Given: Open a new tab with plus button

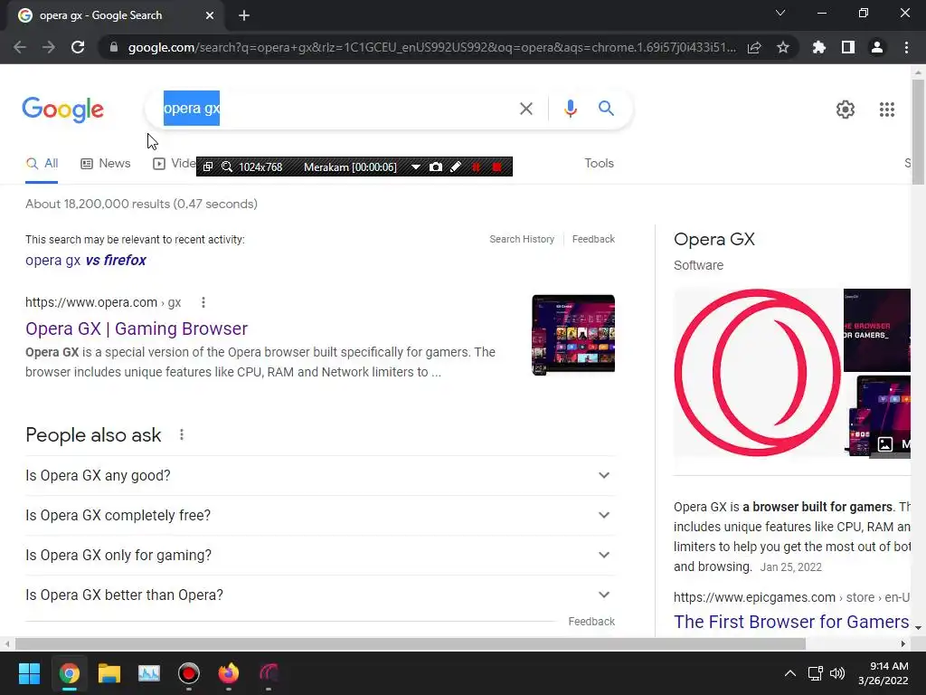Looking at the screenshot, I should (244, 15).
